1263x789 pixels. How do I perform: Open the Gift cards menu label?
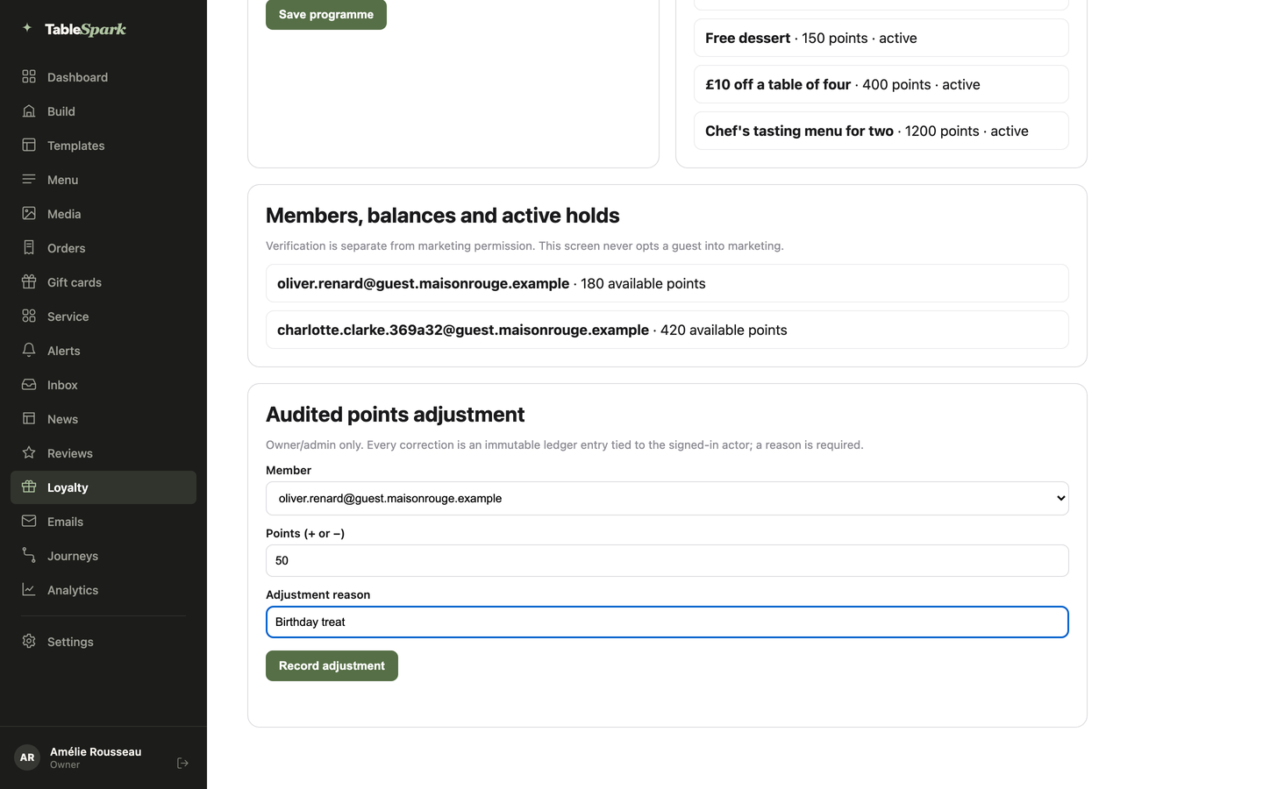(x=75, y=282)
